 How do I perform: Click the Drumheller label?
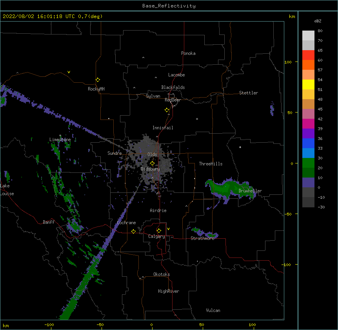pyautogui.click(x=250, y=191)
